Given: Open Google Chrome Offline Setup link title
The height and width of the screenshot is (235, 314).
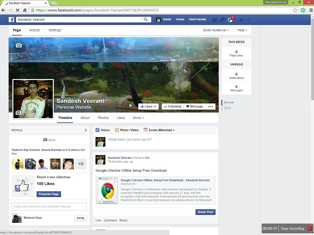Looking at the screenshot, I should click(x=165, y=180).
